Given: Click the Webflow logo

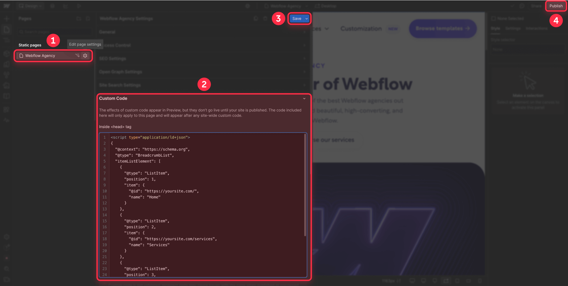Looking at the screenshot, I should coord(7,6).
